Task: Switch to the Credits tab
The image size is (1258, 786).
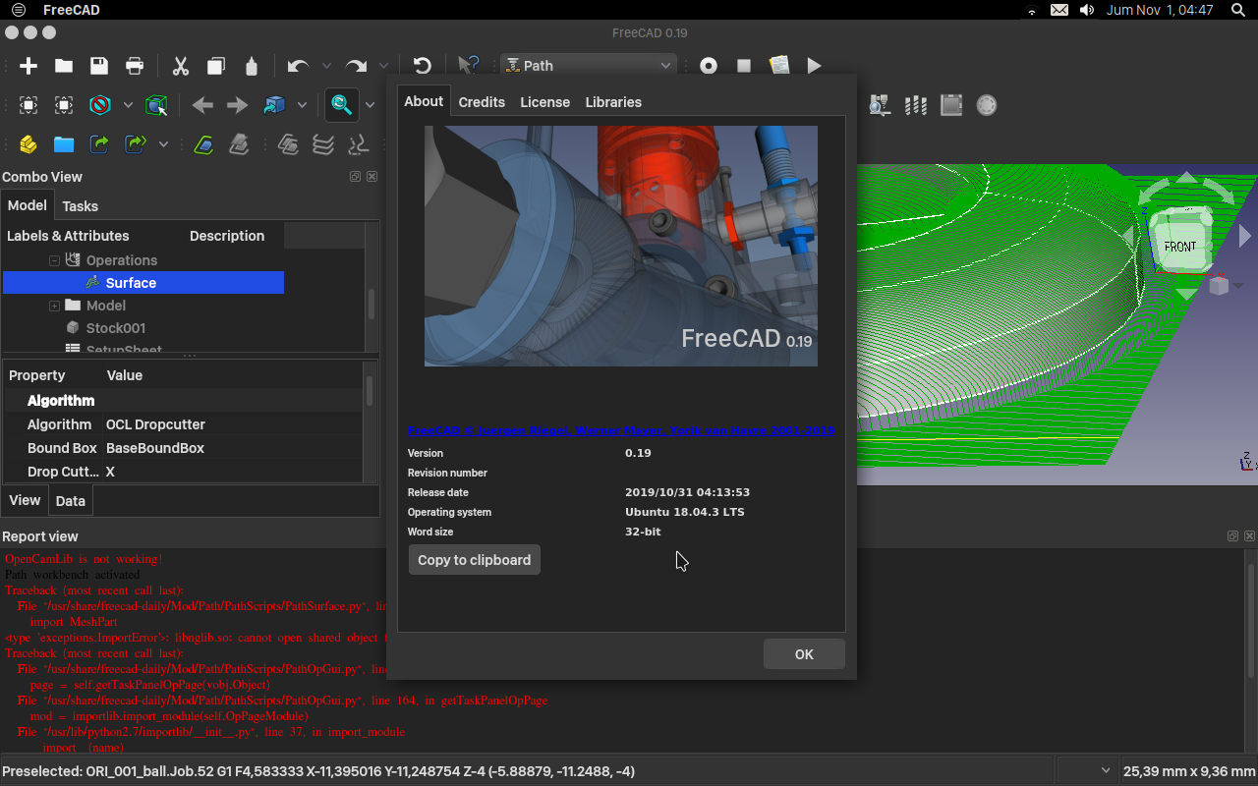Action: 482,102
